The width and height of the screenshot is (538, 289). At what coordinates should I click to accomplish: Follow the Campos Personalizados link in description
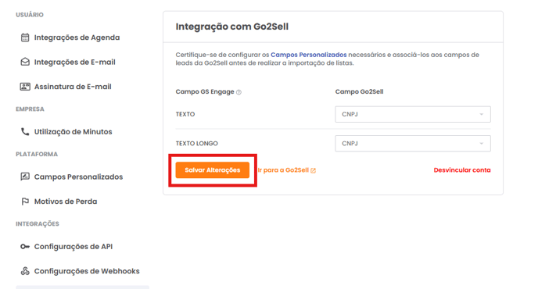tap(308, 55)
